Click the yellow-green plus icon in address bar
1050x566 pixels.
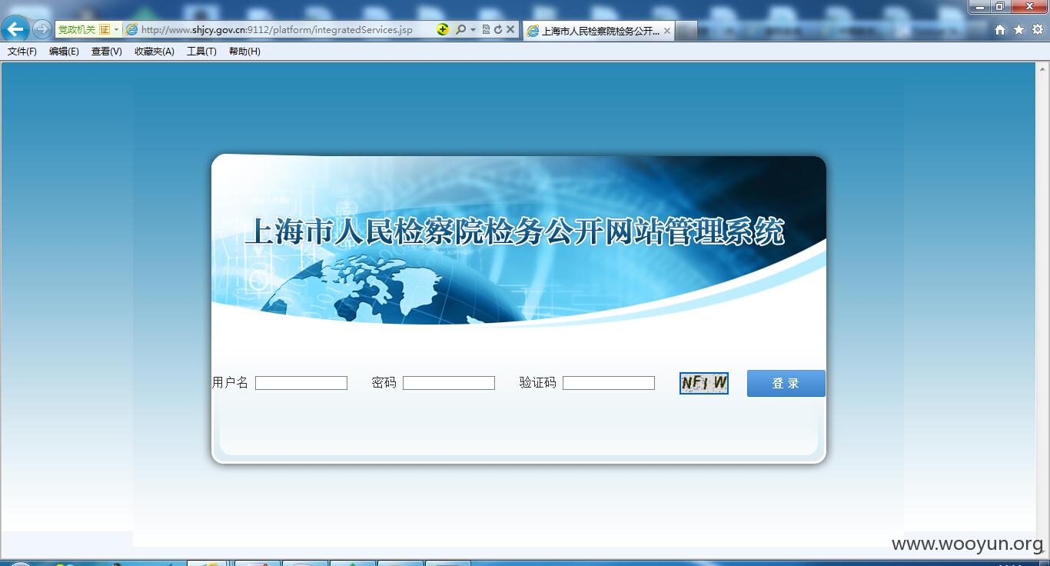pyautogui.click(x=443, y=29)
